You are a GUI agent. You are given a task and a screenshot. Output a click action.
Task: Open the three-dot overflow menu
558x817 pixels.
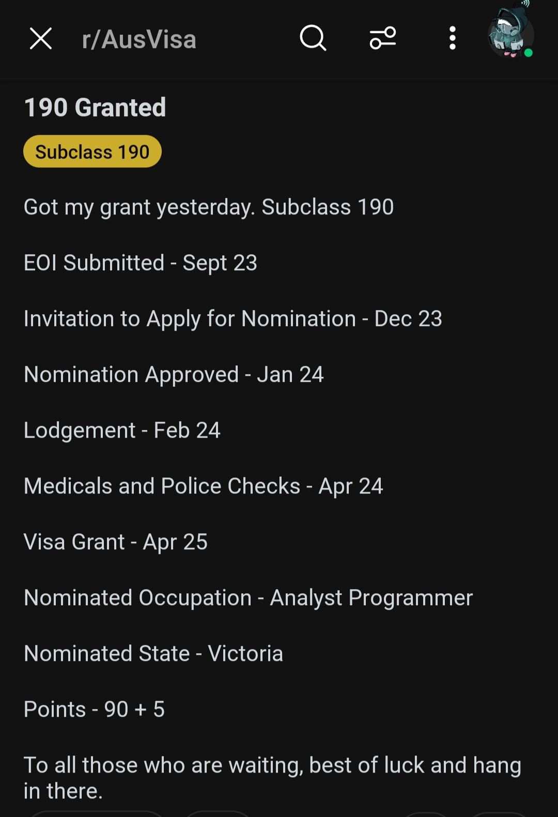click(x=453, y=38)
